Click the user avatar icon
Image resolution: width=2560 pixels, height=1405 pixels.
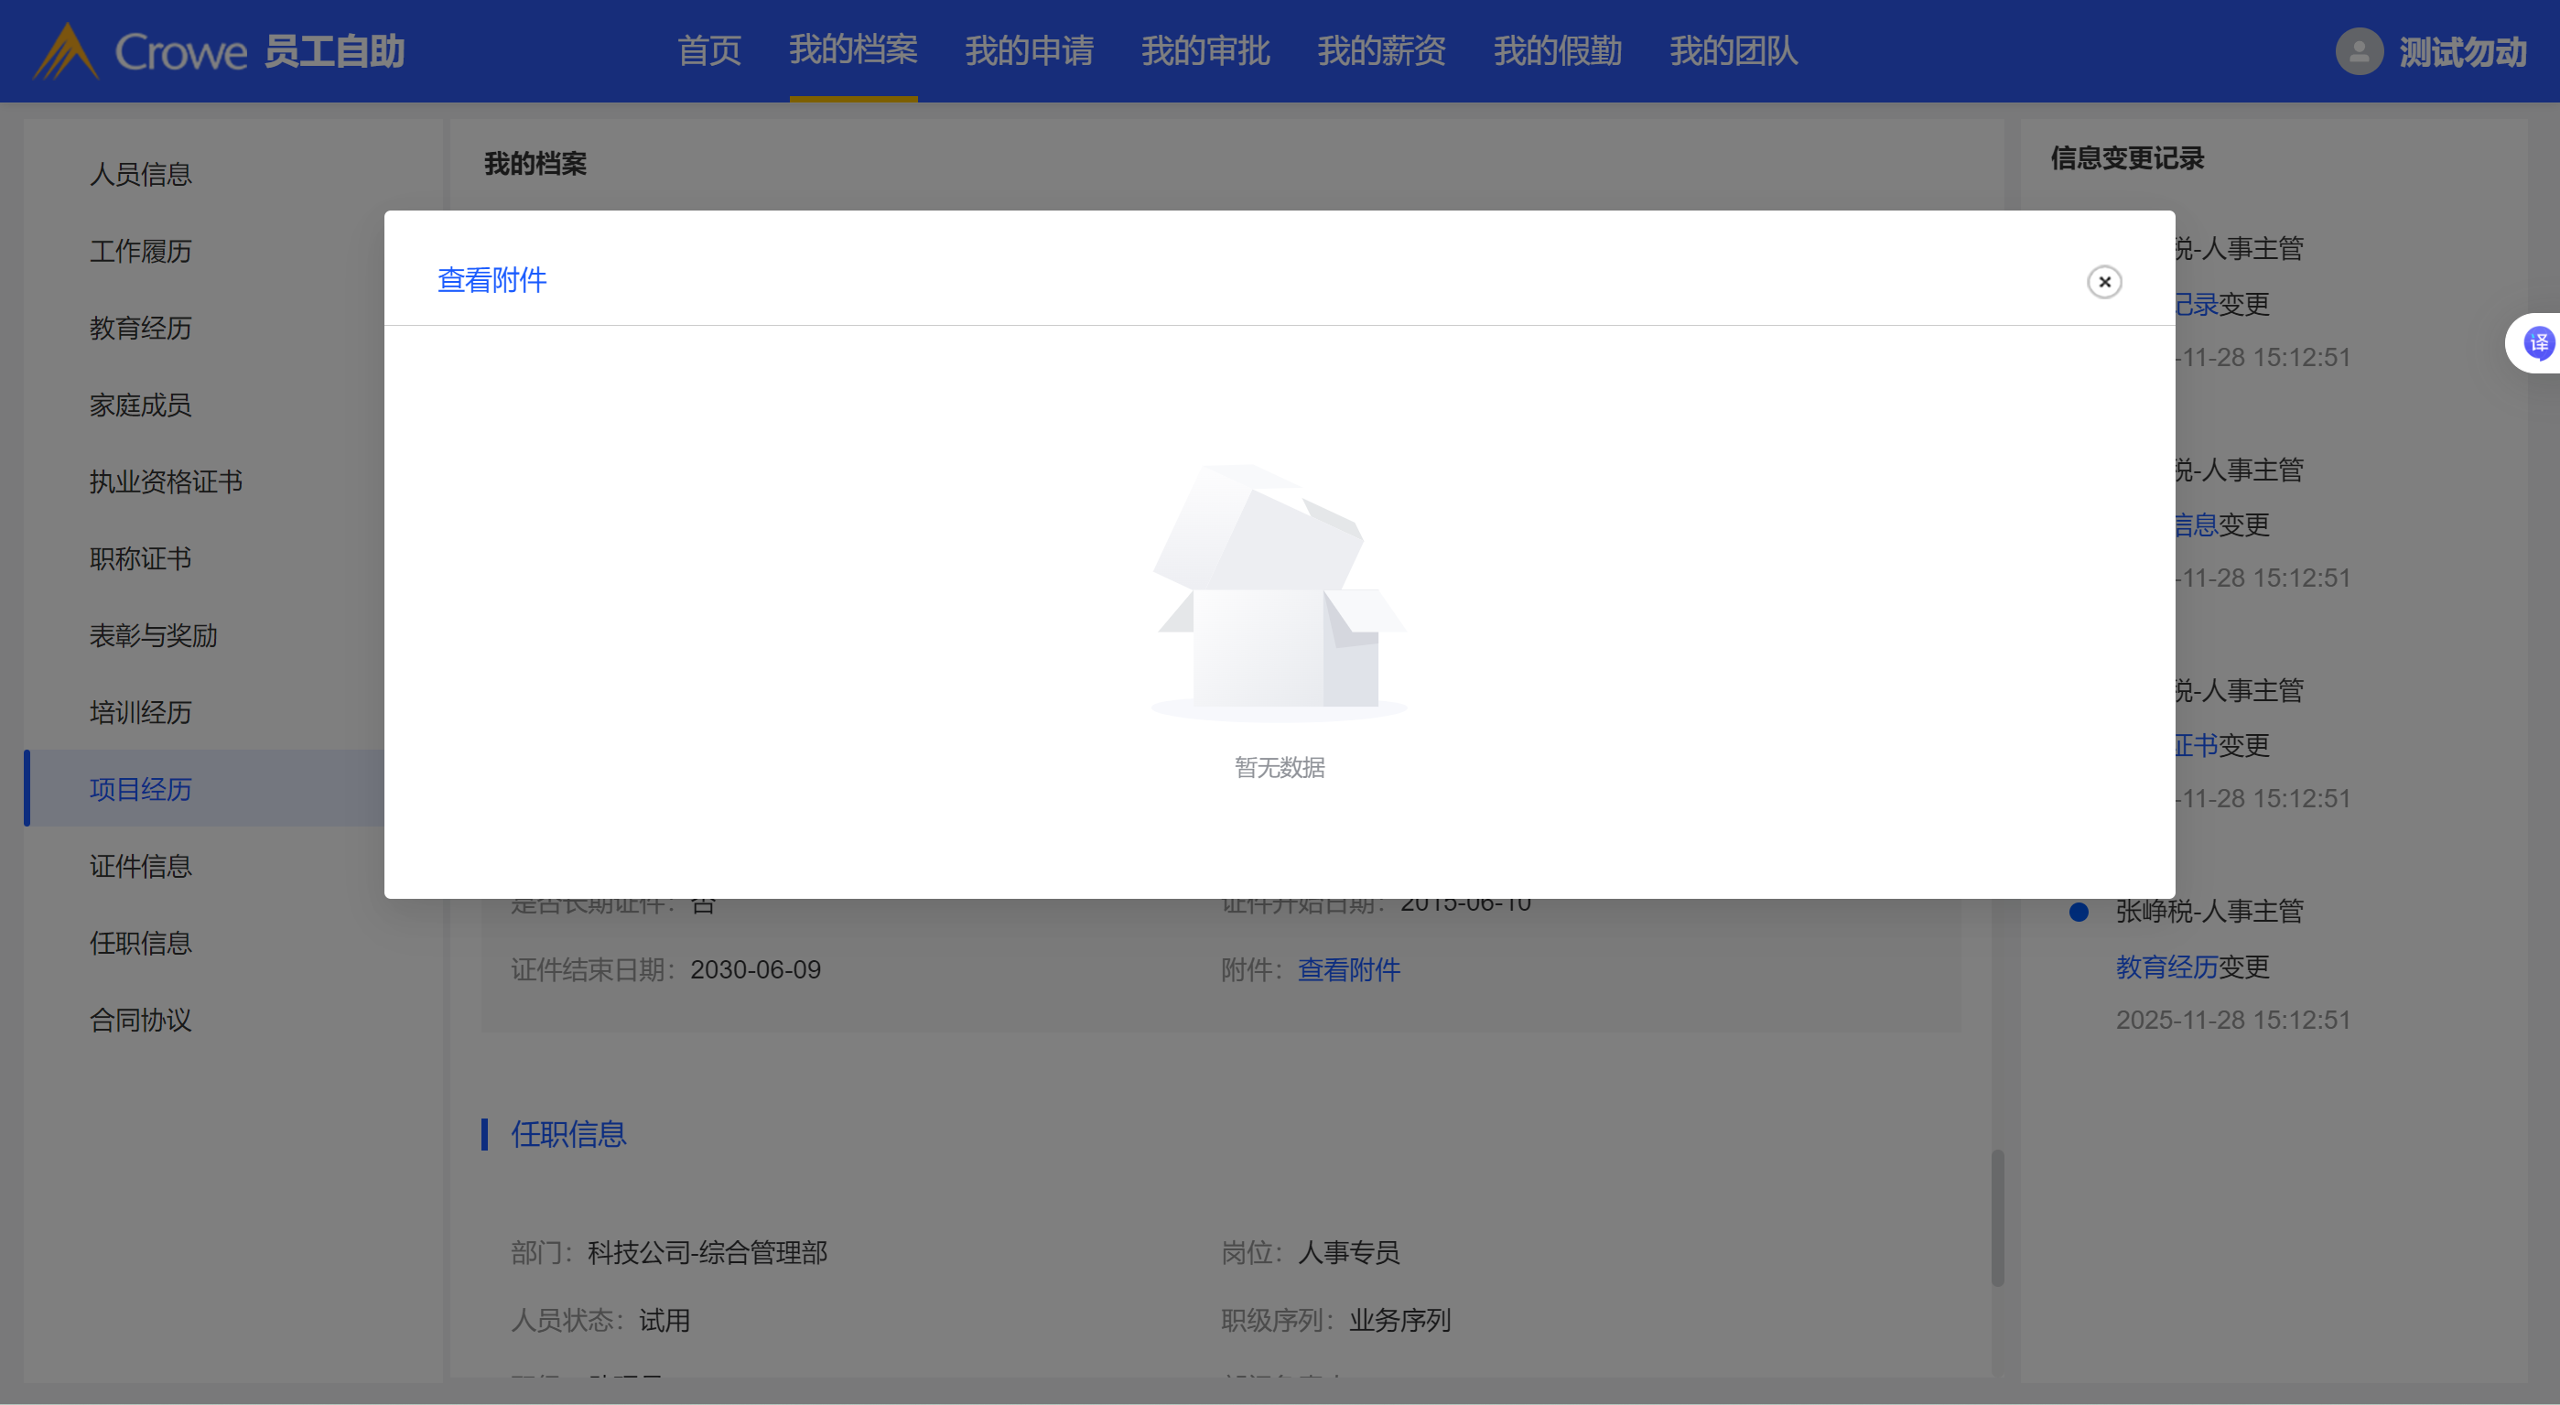click(2359, 51)
